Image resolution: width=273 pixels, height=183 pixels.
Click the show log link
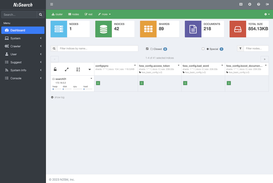59,97
